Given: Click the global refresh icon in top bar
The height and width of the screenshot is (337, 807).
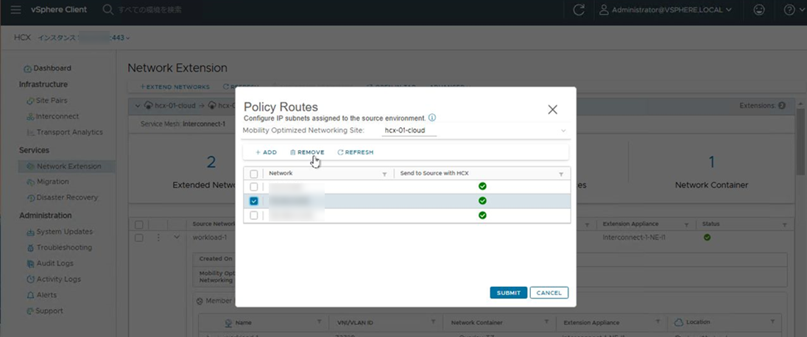Looking at the screenshot, I should [x=579, y=10].
